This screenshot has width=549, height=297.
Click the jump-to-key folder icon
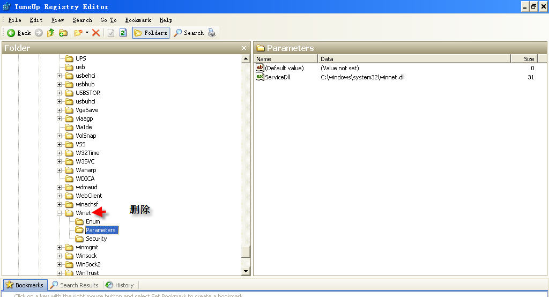point(63,33)
